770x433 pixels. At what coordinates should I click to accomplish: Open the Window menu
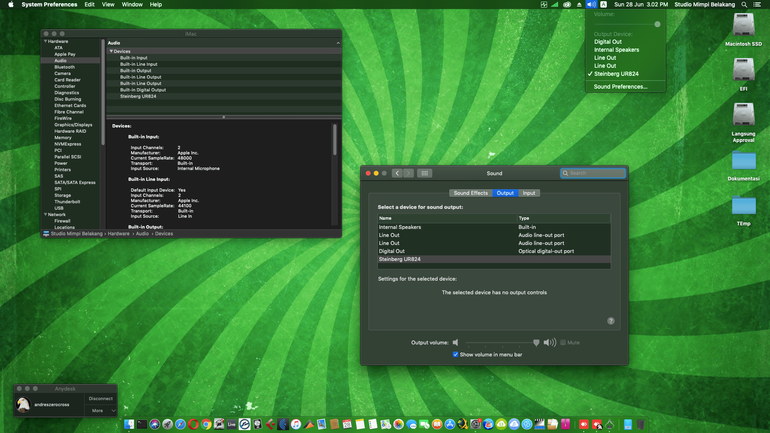[x=132, y=4]
